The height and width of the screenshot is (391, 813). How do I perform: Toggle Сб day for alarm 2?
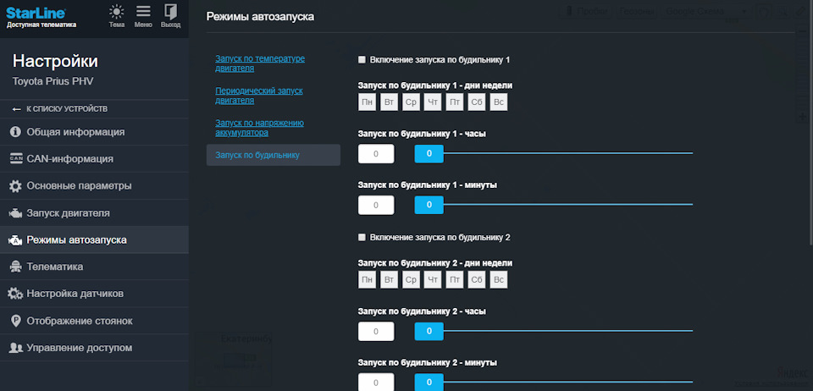(477, 279)
